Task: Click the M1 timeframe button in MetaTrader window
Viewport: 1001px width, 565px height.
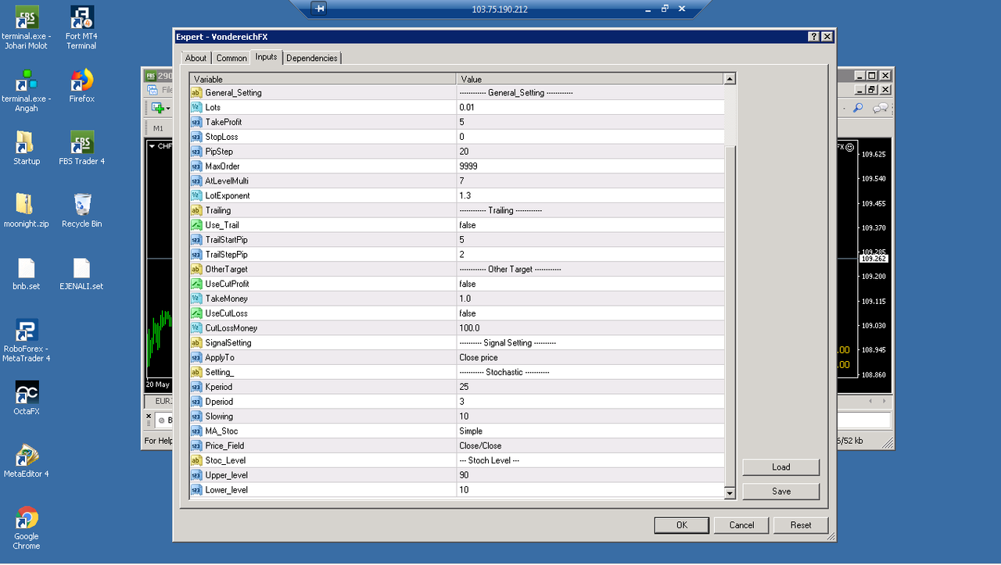Action: coord(158,128)
